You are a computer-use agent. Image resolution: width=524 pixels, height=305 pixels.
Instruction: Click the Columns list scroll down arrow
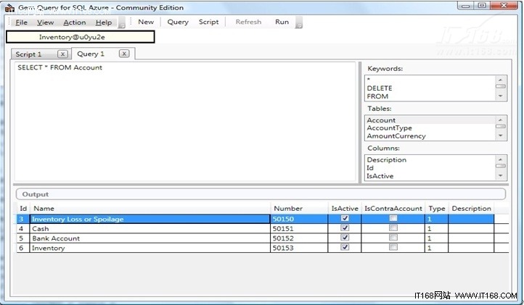[x=500, y=175]
